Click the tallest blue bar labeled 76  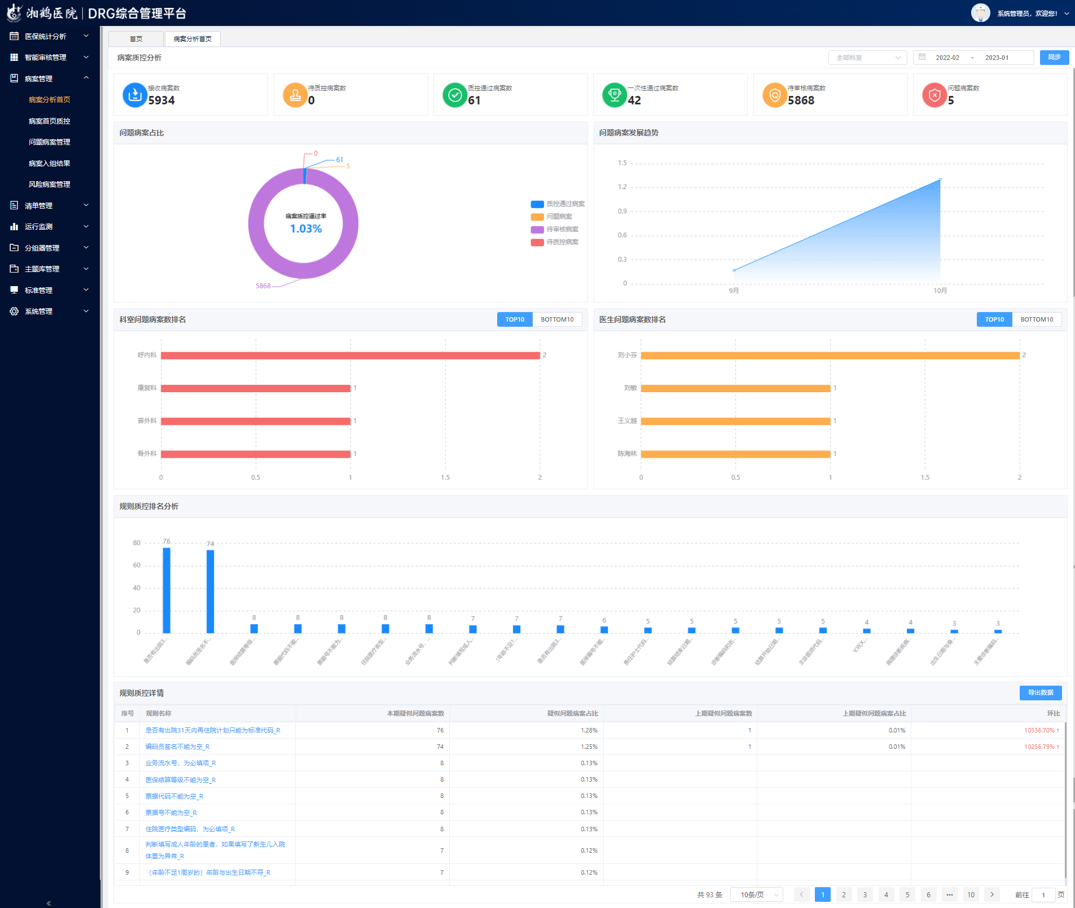166,590
